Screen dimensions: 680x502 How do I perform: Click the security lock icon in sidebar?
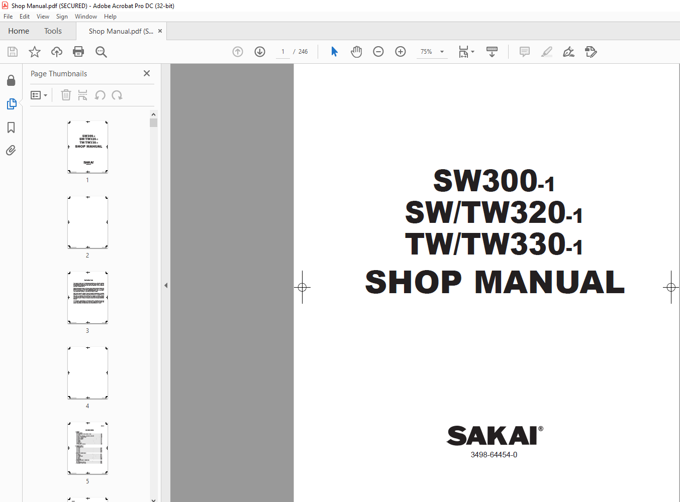click(x=11, y=81)
